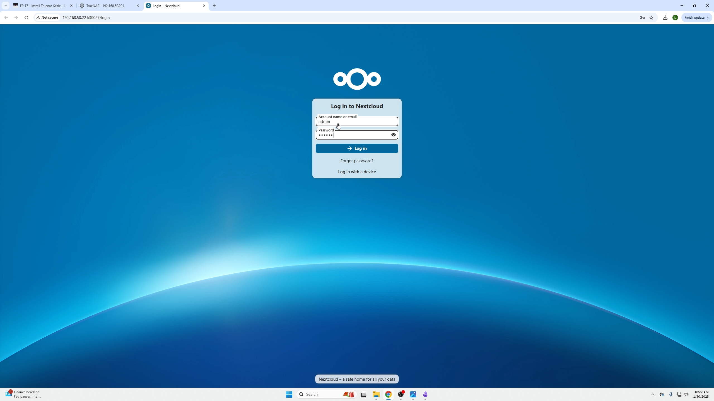
Task: Open Chrome downloads icon
Action: [x=665, y=18]
